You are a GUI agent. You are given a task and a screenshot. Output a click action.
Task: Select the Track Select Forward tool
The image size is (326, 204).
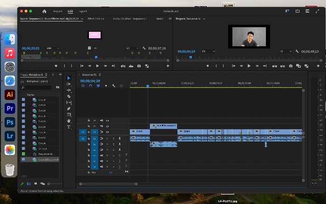[x=68, y=84]
